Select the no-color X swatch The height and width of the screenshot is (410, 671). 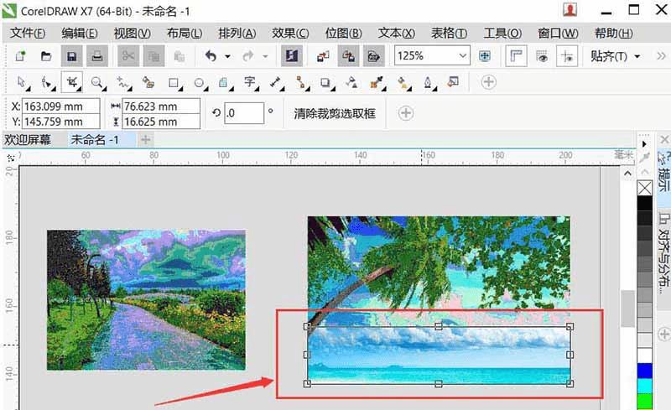644,188
